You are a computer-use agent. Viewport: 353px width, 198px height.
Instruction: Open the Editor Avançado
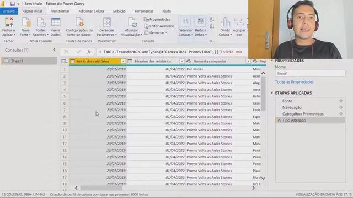coord(159,26)
